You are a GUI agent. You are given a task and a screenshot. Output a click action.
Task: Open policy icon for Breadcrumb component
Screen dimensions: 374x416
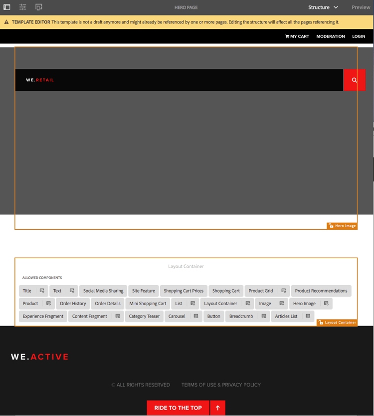[x=264, y=316]
